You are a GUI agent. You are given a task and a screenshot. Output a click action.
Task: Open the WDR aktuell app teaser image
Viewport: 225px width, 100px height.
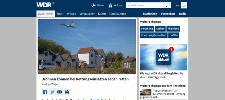coord(163,57)
